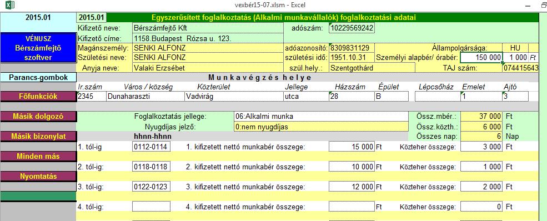Select the green Egyszerűsített foglalkoztatás title banner
The image size is (547, 221).
point(323,18)
